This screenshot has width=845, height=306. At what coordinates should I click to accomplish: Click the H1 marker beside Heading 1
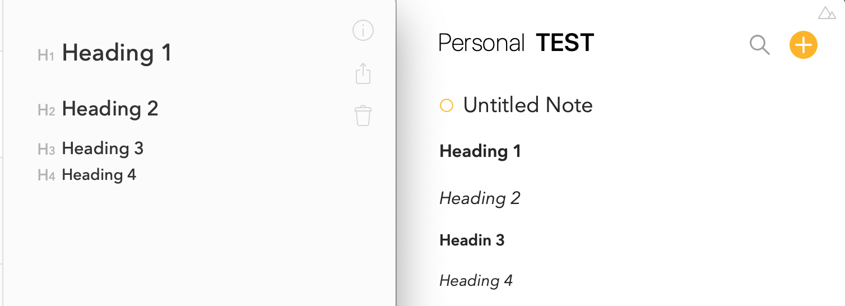[46, 55]
